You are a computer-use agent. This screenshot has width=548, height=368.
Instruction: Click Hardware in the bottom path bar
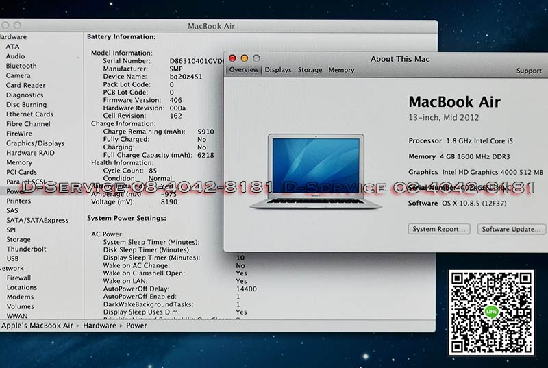pyautogui.click(x=99, y=326)
